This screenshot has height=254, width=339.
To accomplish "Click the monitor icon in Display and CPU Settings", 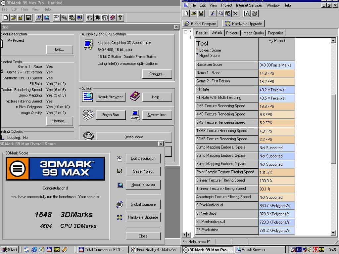I will click(88, 45).
